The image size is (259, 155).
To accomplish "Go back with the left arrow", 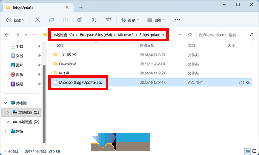I will 7,35.
